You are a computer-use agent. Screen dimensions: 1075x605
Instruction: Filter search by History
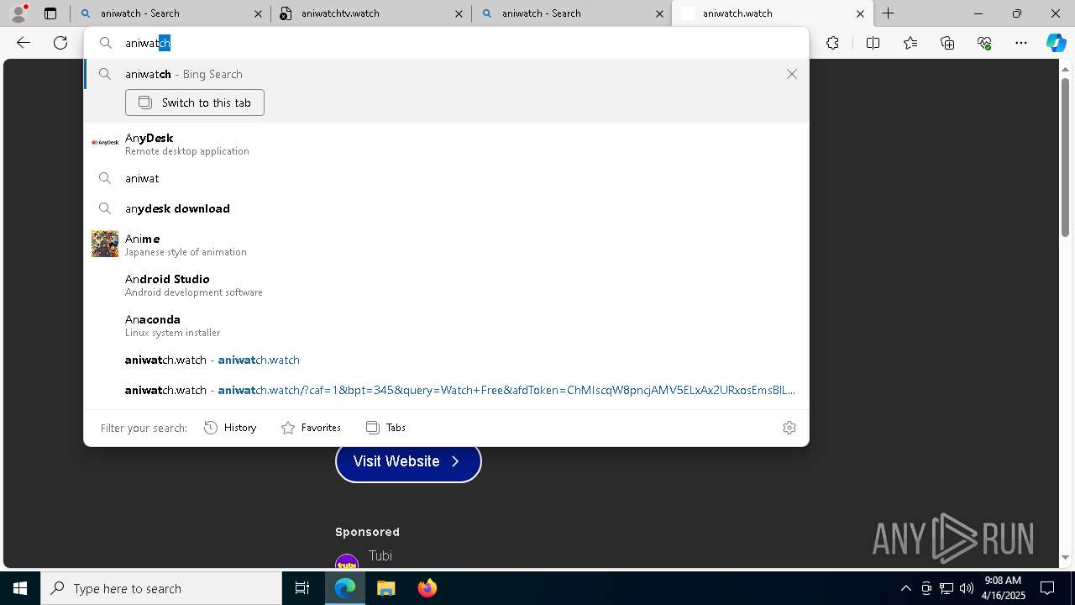tap(230, 428)
